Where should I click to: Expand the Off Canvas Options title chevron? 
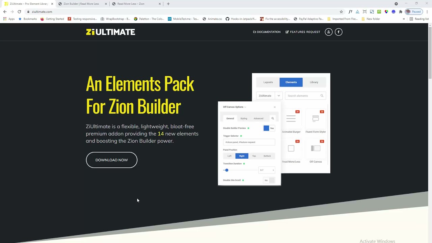245,107
